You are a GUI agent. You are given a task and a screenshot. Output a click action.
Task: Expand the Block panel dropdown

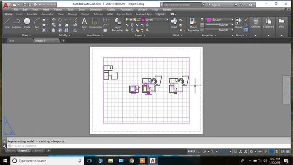click(x=178, y=35)
